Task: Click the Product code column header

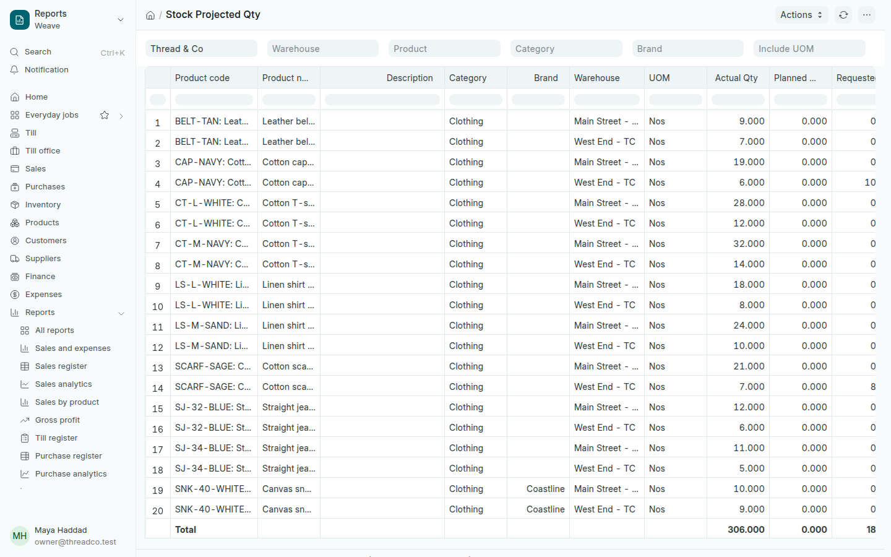Action: 214,78
